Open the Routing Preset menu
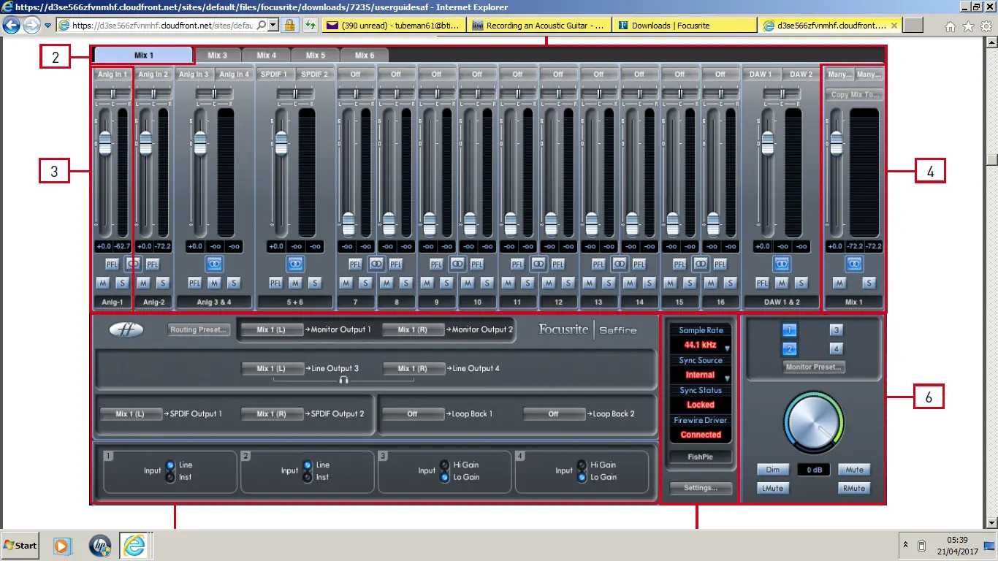Viewport: 998px width, 561px height. point(199,329)
